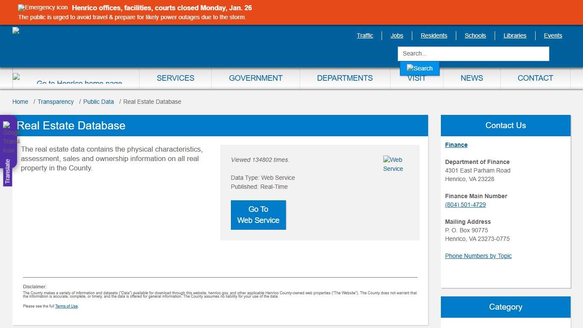Open the Traffic link in top navigation
Viewport: 583px width, 328px height.
[364, 35]
